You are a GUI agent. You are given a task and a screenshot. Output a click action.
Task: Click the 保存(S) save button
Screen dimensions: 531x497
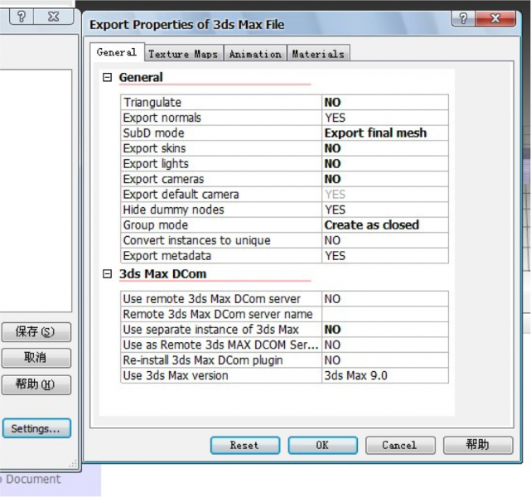[x=36, y=332]
